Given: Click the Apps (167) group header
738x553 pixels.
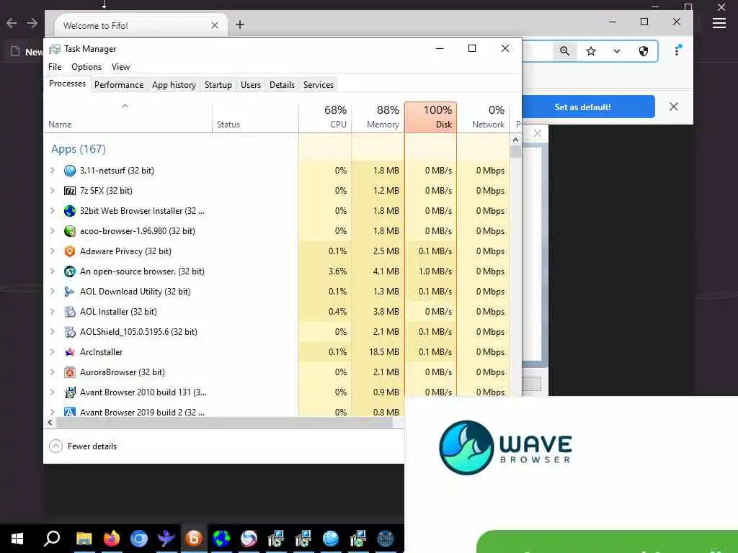Looking at the screenshot, I should [79, 149].
